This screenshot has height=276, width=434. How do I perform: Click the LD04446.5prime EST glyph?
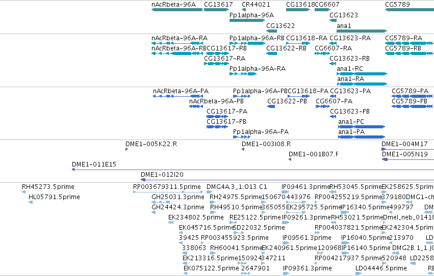pyautogui.click(x=358, y=274)
